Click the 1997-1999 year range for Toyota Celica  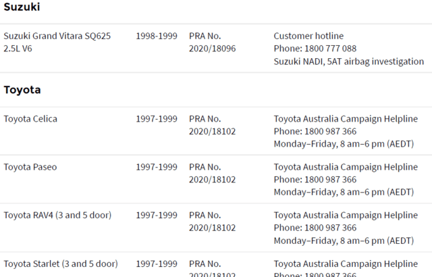(157, 119)
